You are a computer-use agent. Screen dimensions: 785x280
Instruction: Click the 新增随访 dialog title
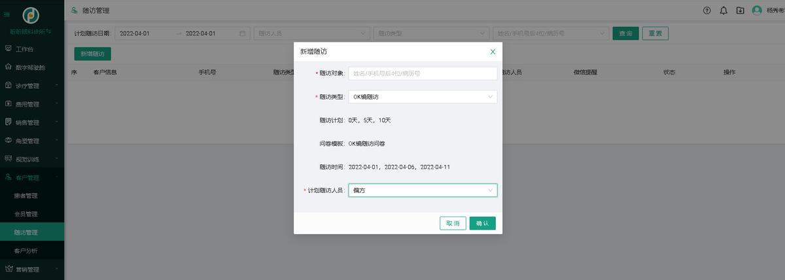pos(313,52)
